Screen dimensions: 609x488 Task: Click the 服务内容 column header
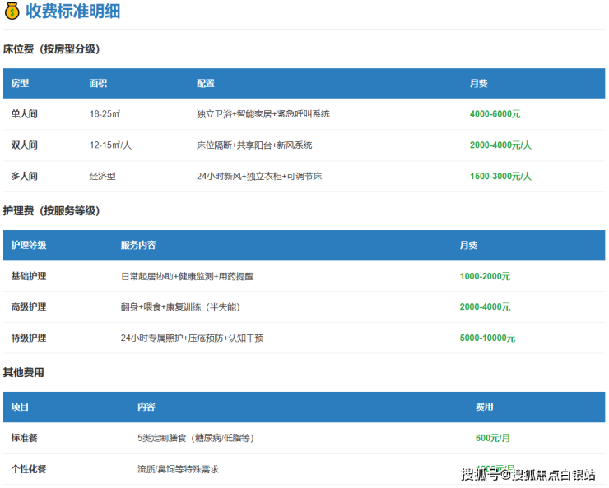pos(138,246)
